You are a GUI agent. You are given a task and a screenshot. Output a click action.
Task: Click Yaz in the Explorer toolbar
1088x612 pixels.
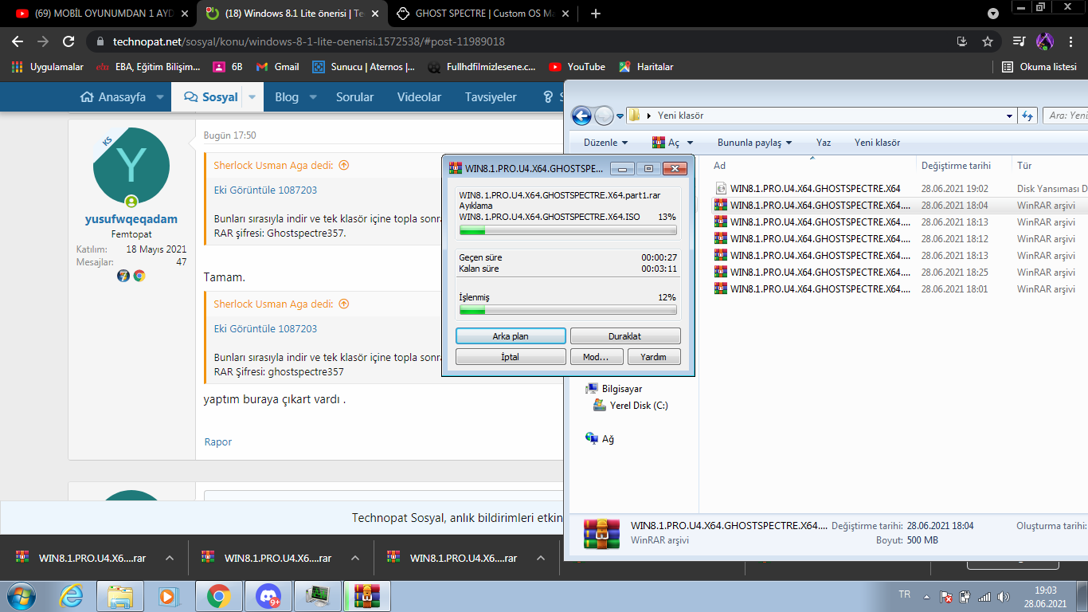click(x=824, y=143)
